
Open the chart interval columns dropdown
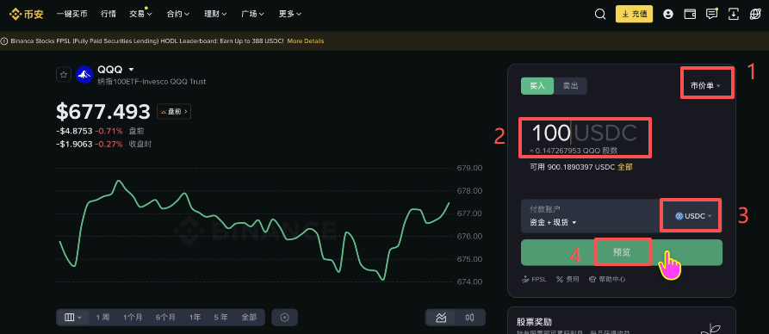point(72,318)
